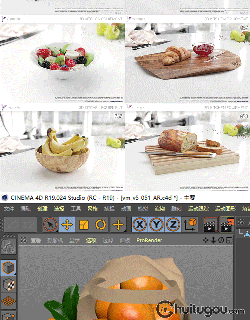
Task: Open the 雕刻 menu
Action: pos(176,209)
